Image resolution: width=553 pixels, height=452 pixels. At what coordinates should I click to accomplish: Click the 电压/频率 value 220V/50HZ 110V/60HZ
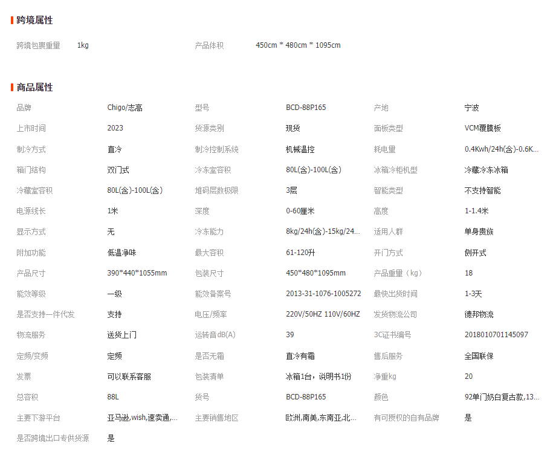click(323, 314)
